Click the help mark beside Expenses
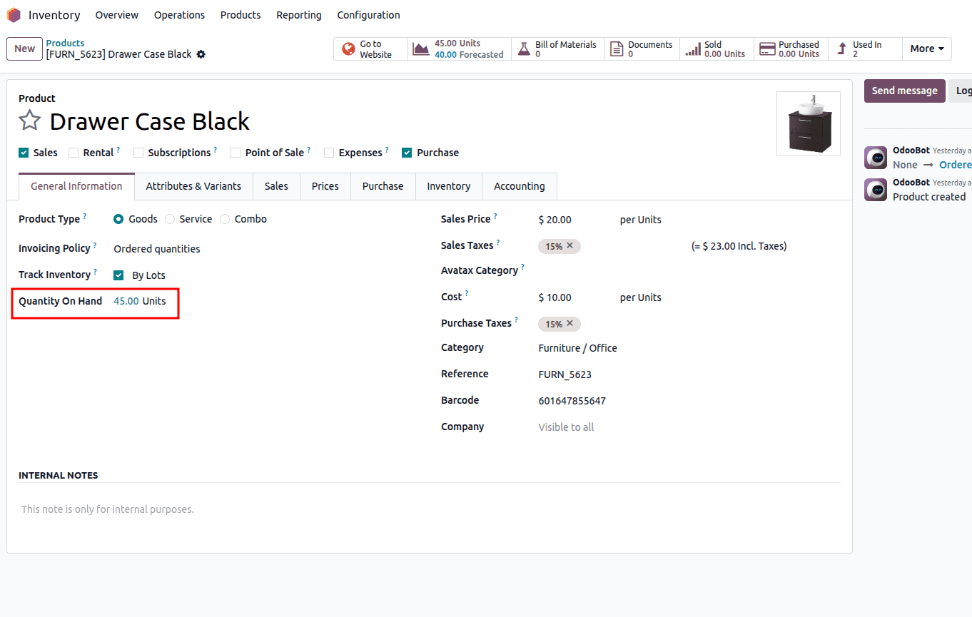The width and height of the screenshot is (972, 617). pos(387,150)
